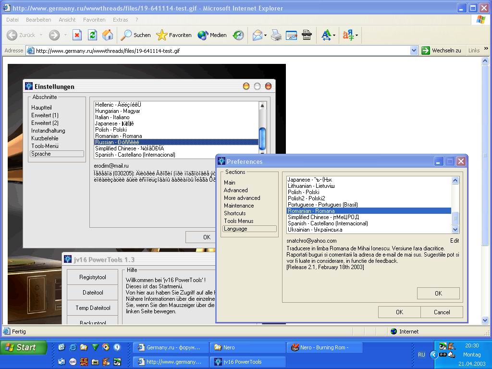Open the Extras menu
The image size is (492, 369).
click(120, 20)
